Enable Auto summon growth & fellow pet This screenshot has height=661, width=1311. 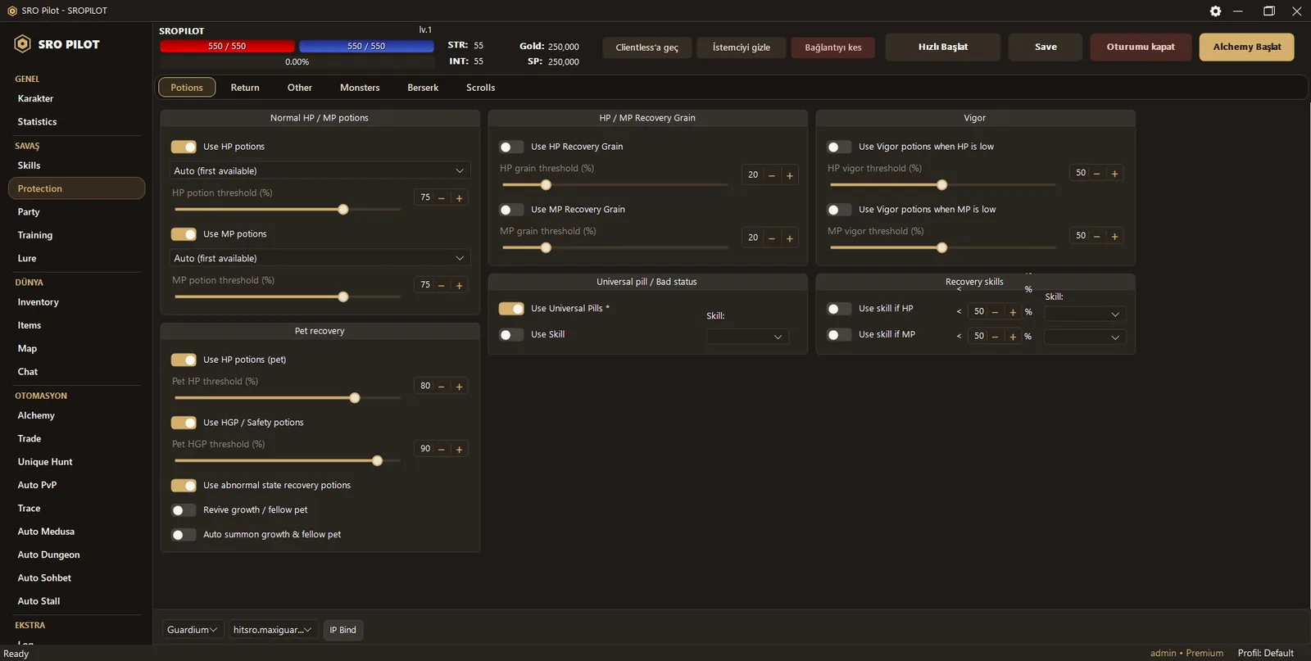184,535
